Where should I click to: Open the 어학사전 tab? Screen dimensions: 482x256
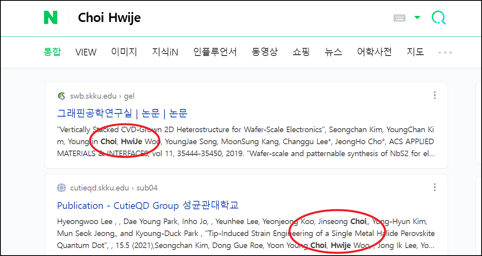pyautogui.click(x=374, y=52)
